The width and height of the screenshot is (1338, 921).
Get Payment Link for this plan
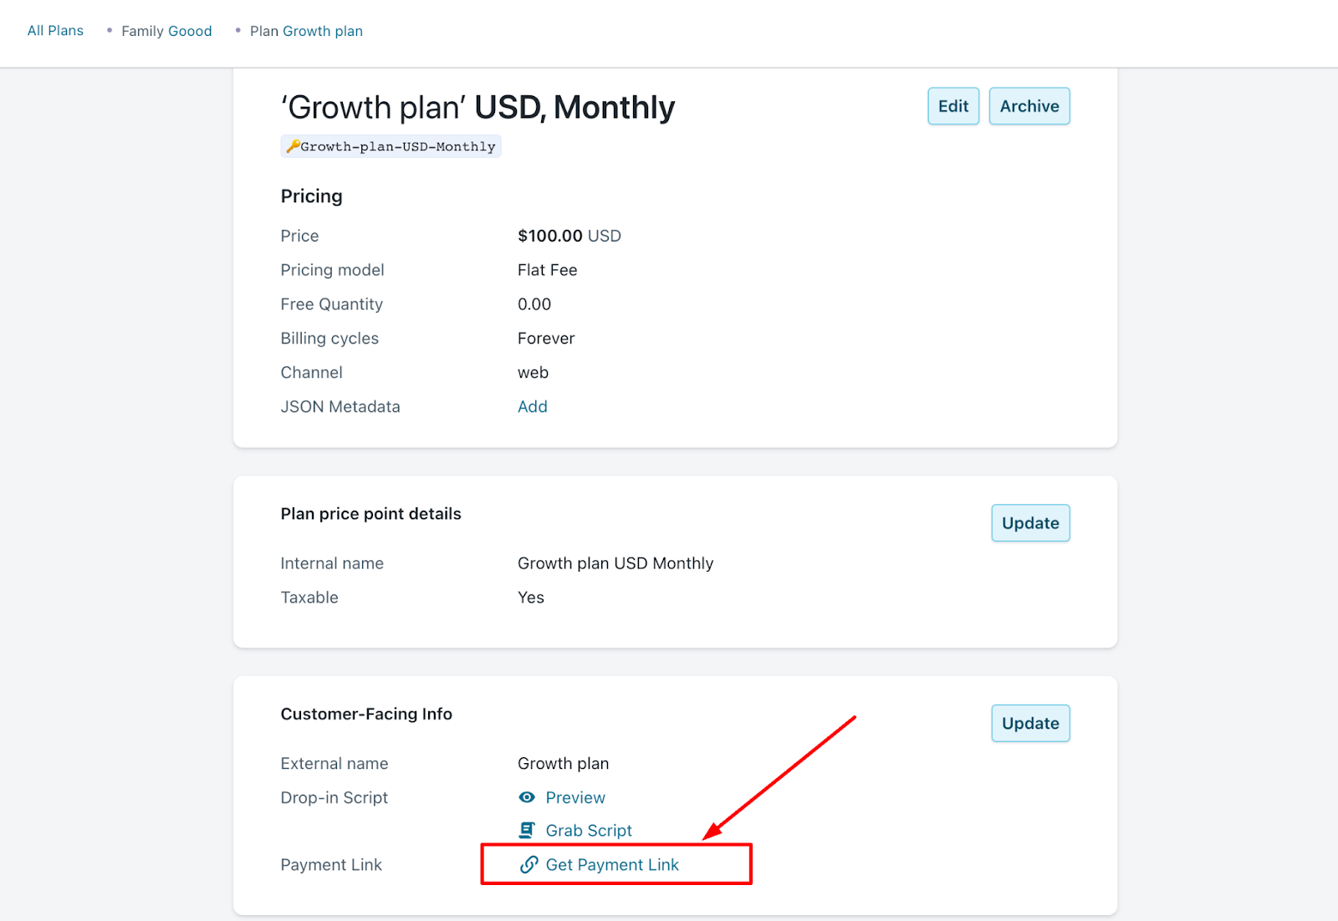pyautogui.click(x=612, y=865)
